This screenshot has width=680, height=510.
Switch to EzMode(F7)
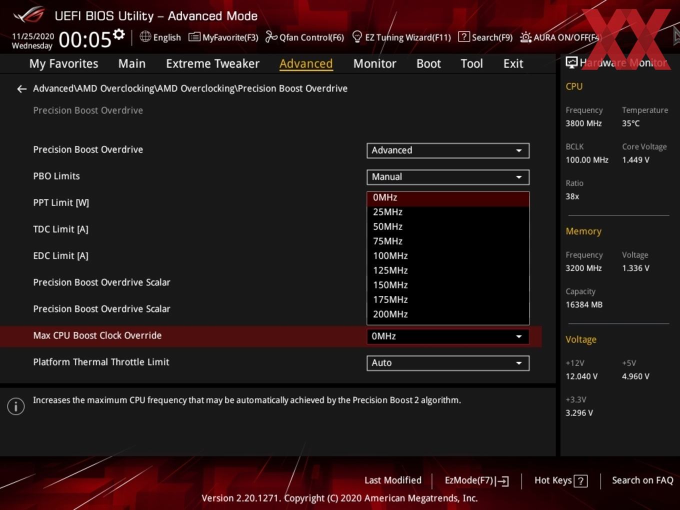(476, 480)
